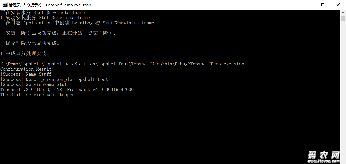The height and width of the screenshot is (164, 346).
Task: Click the '[Success] ServiceName Stuff' line
Action: 35,84
